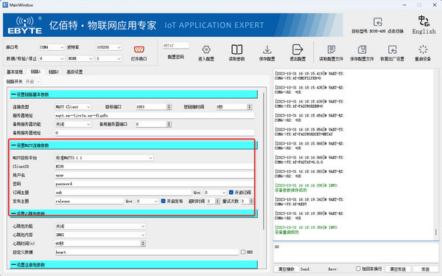Click the 重启设备 spinner icon
442x276 pixels.
(423, 49)
